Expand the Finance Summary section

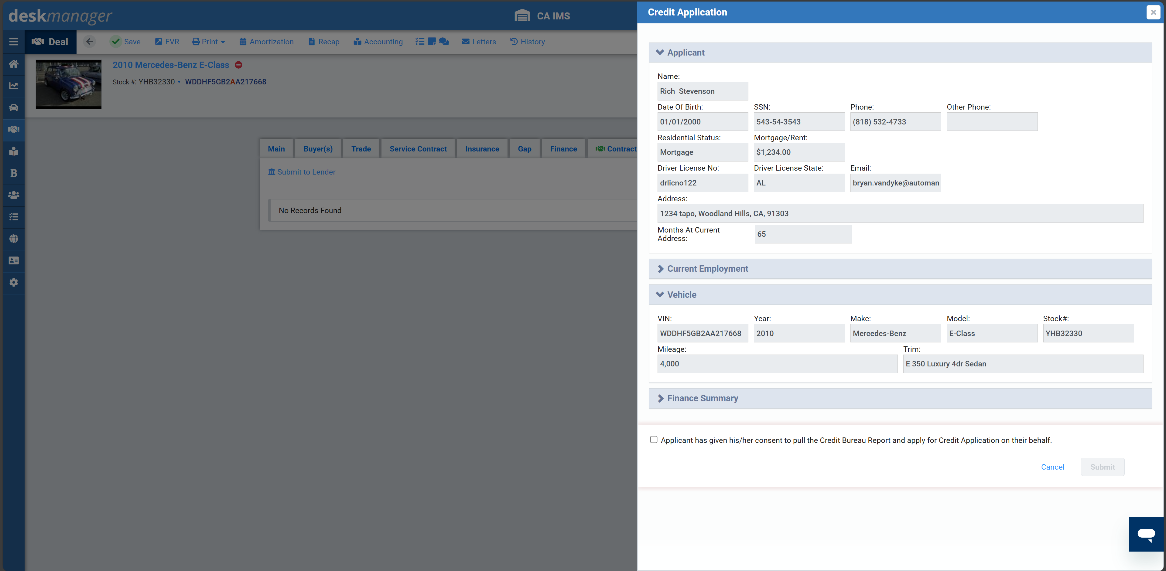pos(900,398)
